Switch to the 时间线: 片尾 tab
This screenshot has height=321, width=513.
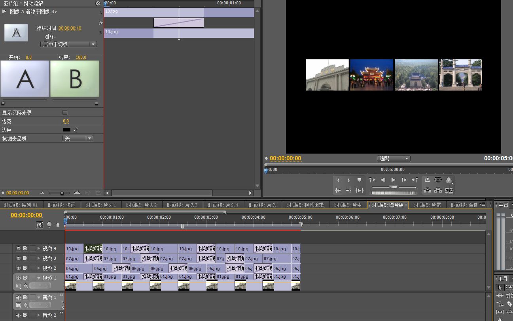[427, 205]
